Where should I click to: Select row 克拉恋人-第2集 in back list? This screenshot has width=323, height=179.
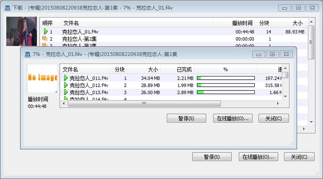coord(174,38)
